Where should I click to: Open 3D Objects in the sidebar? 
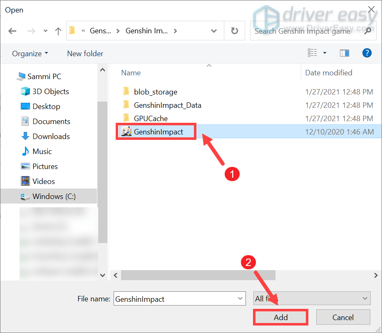51,92
